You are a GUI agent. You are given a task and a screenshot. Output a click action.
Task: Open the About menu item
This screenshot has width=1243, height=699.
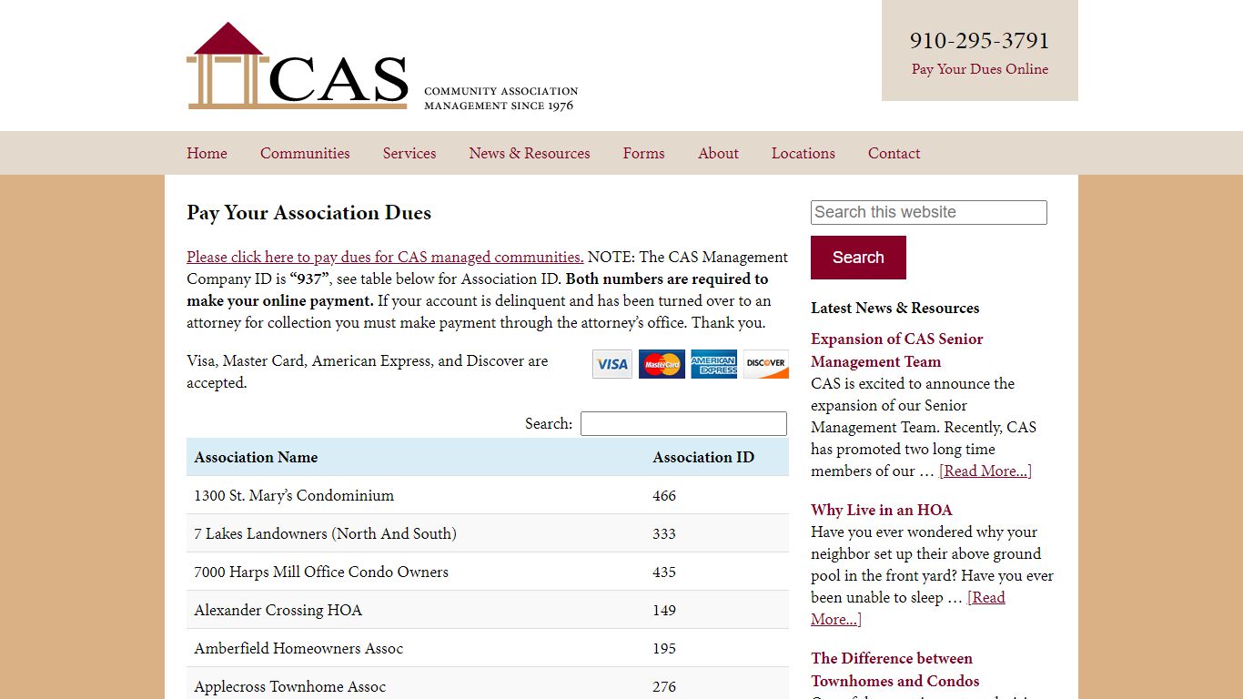tap(718, 153)
